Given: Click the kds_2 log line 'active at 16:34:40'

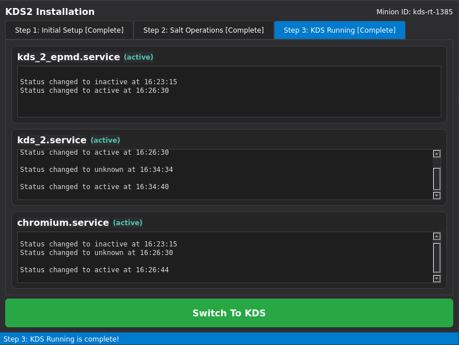Looking at the screenshot, I should pos(95,187).
